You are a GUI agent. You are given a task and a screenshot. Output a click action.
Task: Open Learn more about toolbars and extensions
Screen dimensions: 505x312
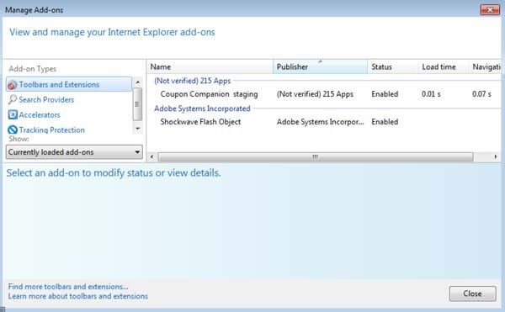coord(78,296)
